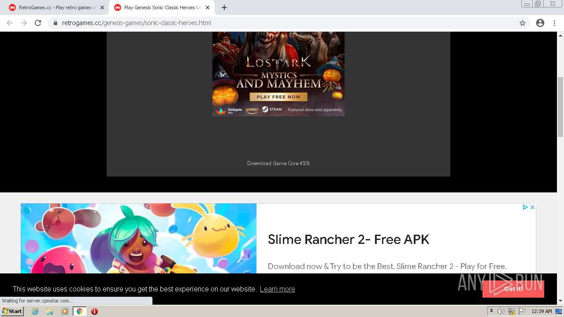Click the Download Game Core 45% status text
564x317 pixels.
click(278, 163)
